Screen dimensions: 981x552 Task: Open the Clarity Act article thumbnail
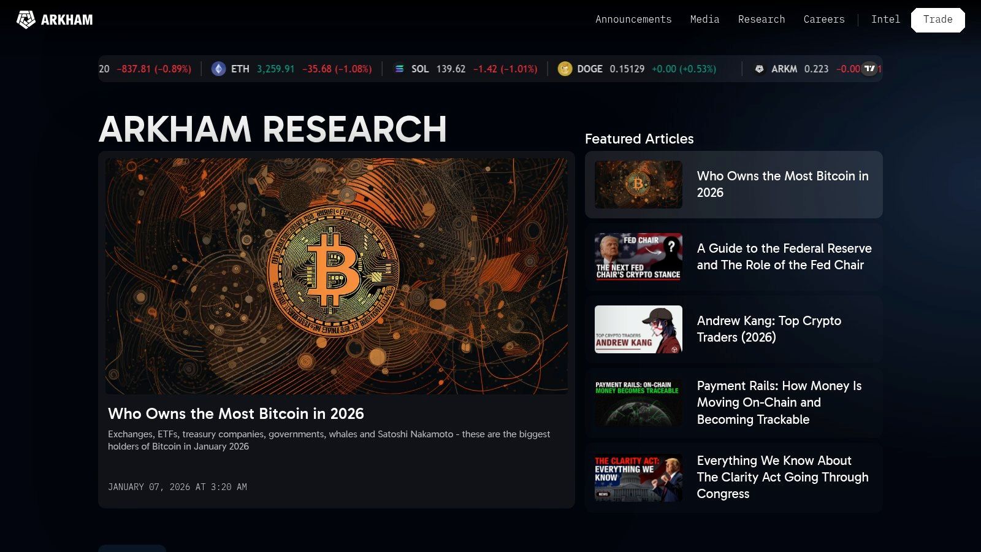coord(638,478)
